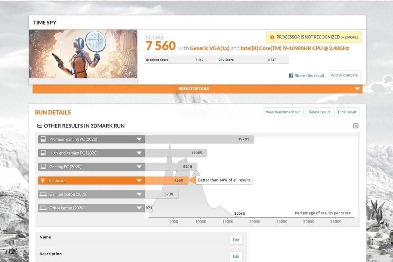Click the Intel Core i9-10980HK CPU name
The image size is (393, 262).
click(295, 48)
